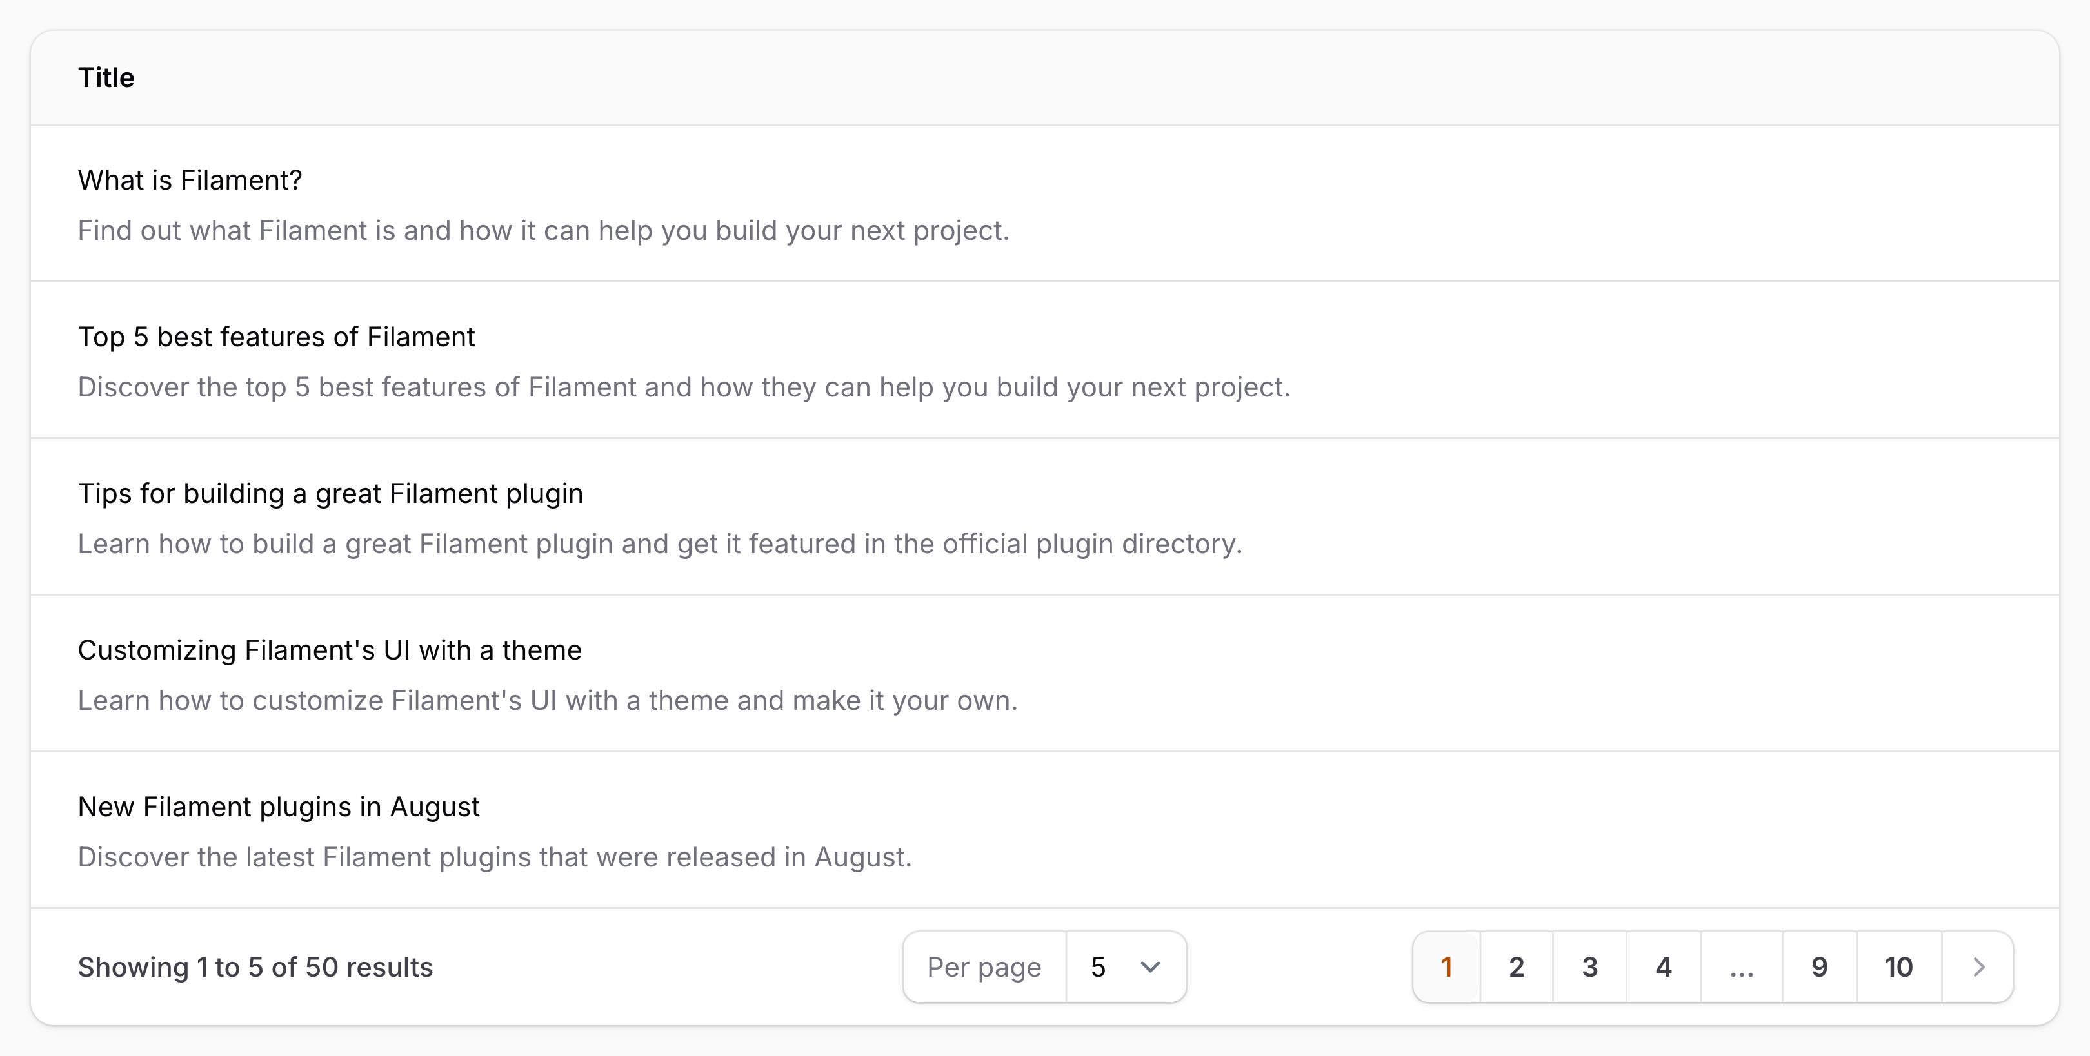Click the Title column header
This screenshot has width=2090, height=1056.
click(106, 78)
